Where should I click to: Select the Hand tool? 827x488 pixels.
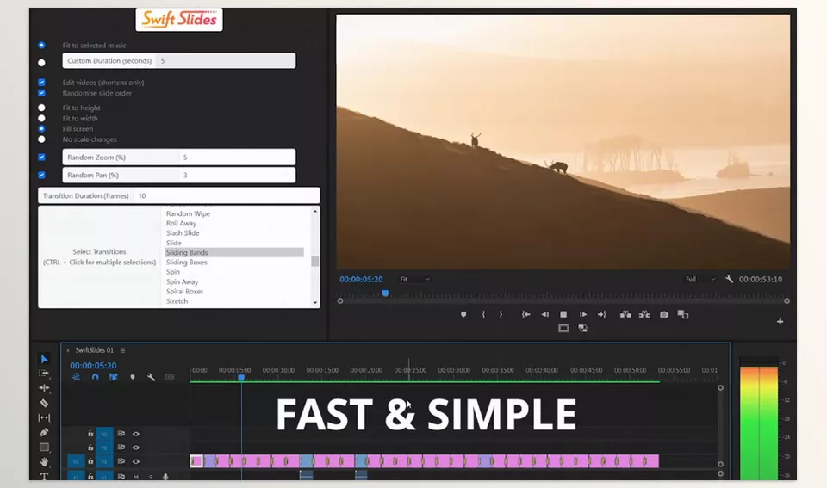(44, 461)
